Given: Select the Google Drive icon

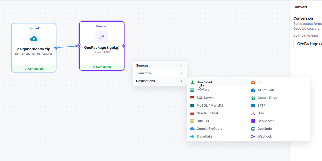Looking at the screenshot, I should point(253,98).
